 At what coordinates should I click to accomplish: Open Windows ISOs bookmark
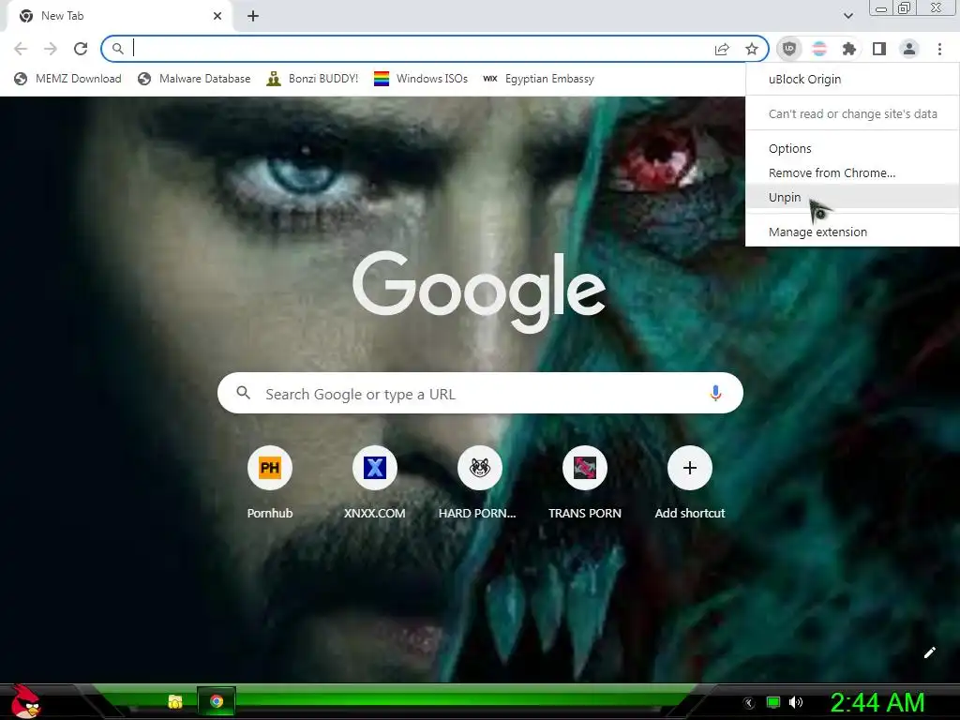click(421, 79)
